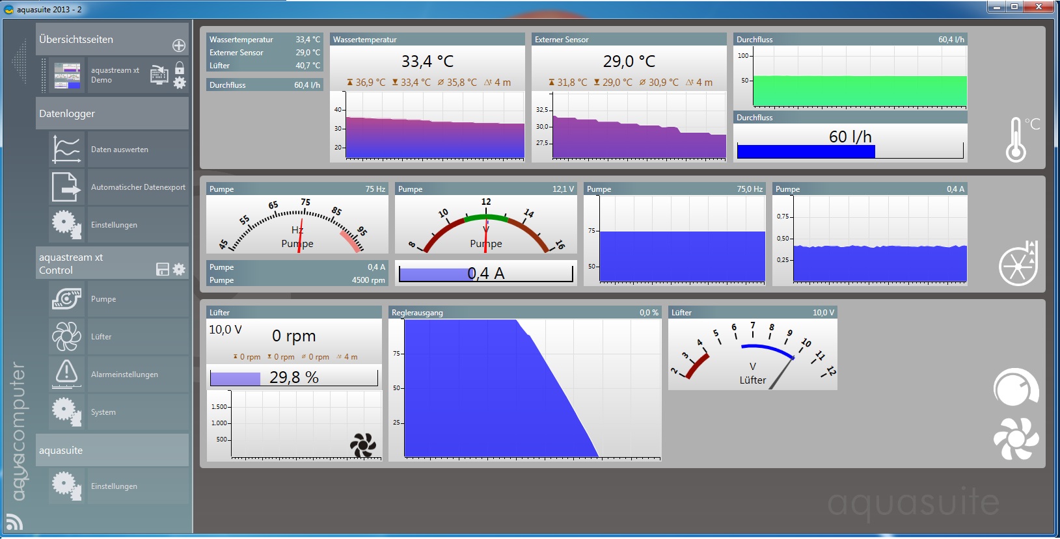1060x539 pixels.
Task: Click Lüfter 0 rpm reading
Action: [x=293, y=336]
